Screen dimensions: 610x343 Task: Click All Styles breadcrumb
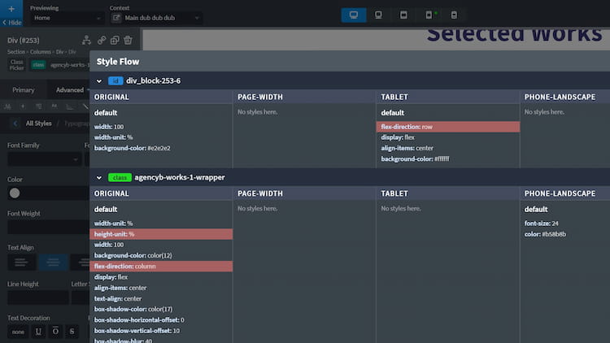(38, 124)
